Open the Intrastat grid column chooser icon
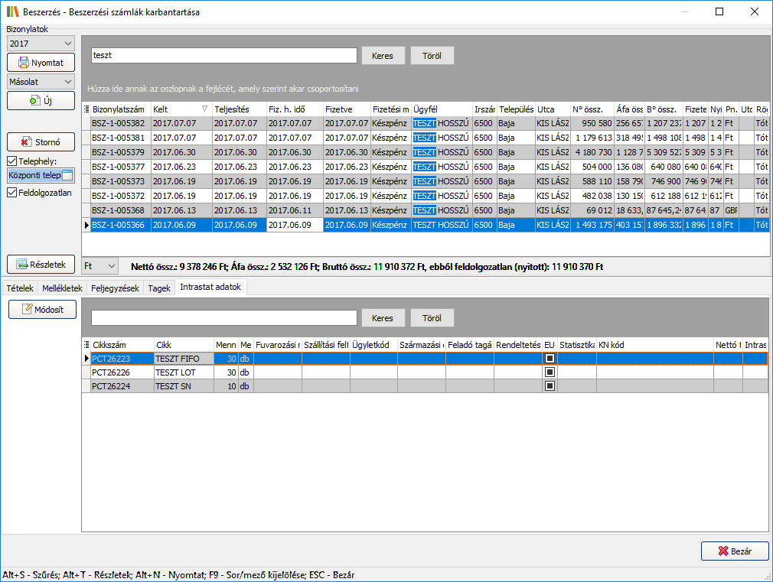 click(x=86, y=345)
